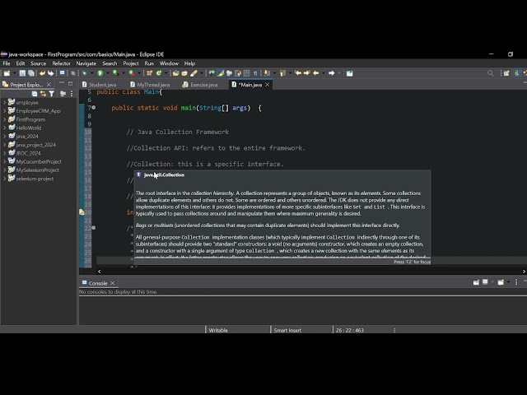Viewport: 527px width, 395px height.
Task: Expand the JBDC_2024 project
Action: click(4, 153)
